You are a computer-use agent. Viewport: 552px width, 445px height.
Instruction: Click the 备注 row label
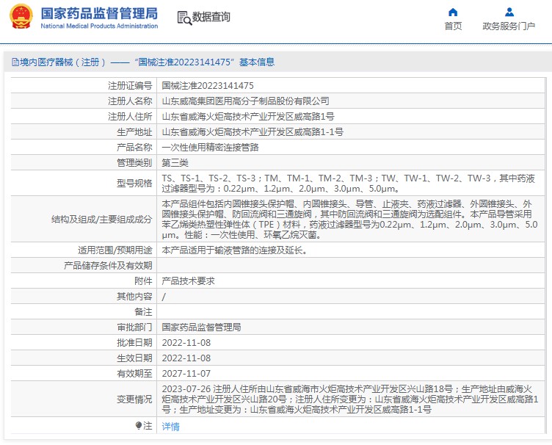[143, 312]
